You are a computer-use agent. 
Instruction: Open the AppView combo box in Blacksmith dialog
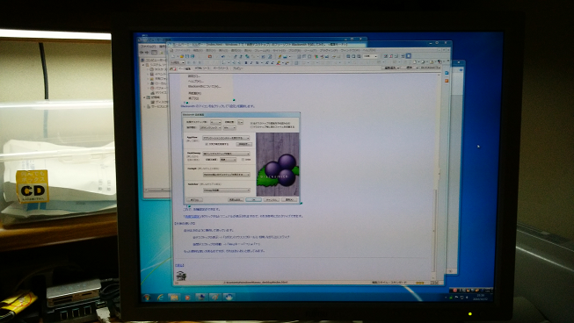[226, 138]
